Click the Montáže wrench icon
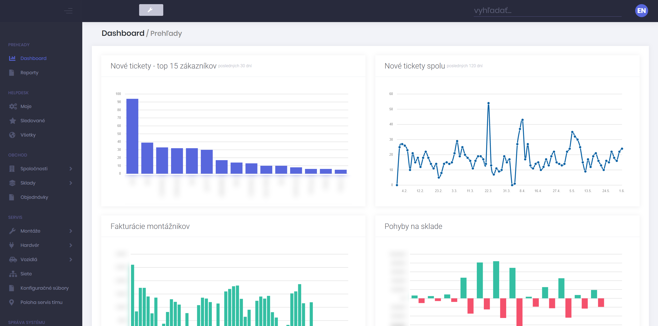The image size is (658, 326). [12, 231]
